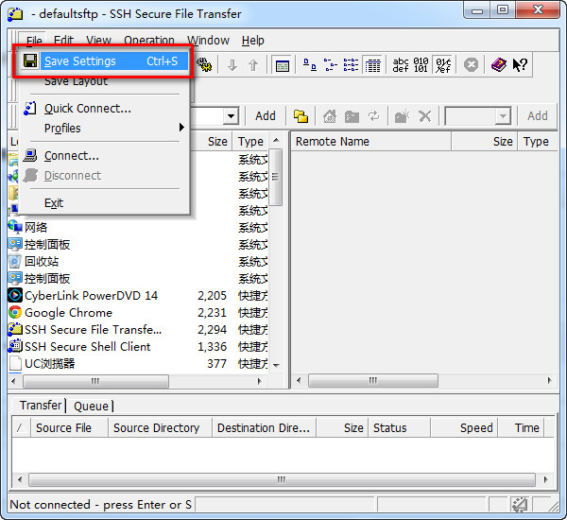The width and height of the screenshot is (567, 520).
Task: Sort by Remote Name column header
Action: [x=371, y=142]
